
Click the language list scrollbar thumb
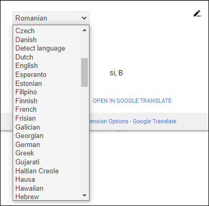point(84,72)
